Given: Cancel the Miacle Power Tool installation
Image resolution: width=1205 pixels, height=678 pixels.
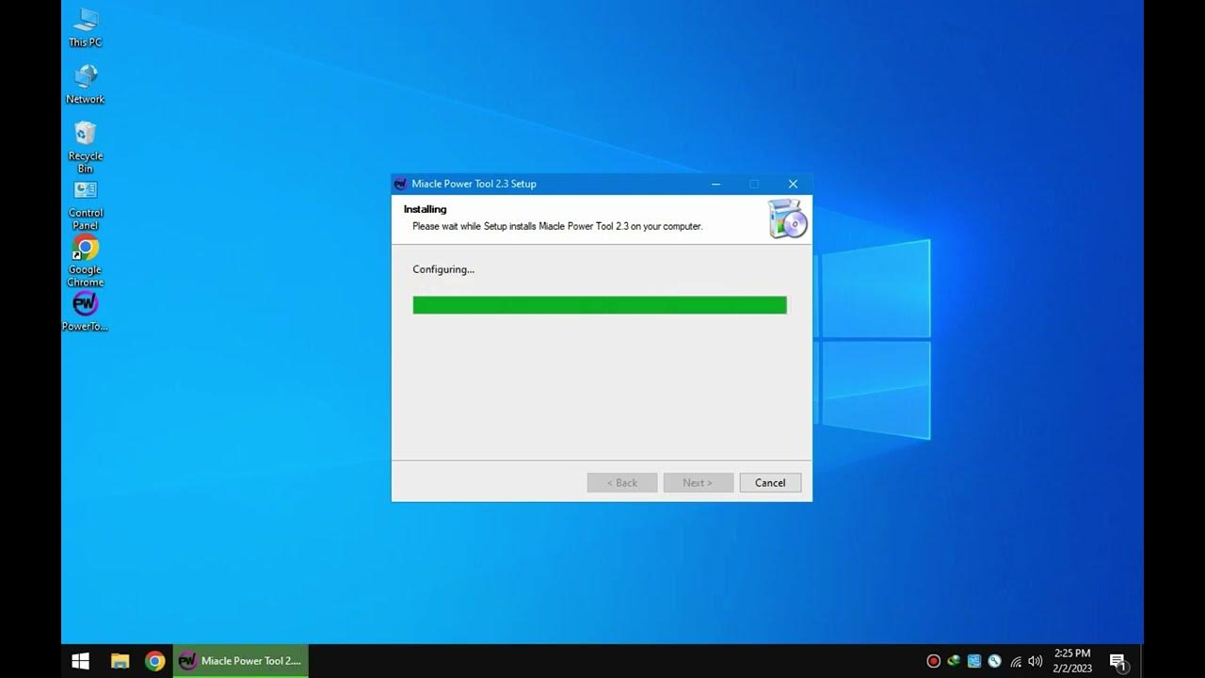Looking at the screenshot, I should [770, 483].
